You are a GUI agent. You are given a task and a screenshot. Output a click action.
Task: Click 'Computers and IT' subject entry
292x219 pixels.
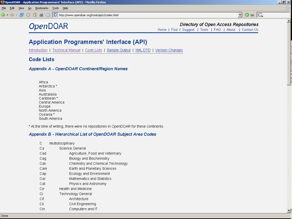(83, 209)
